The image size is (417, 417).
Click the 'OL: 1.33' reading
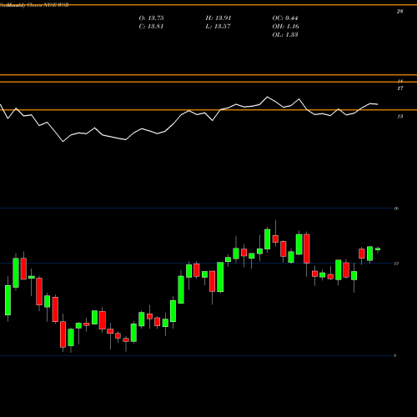285,35
